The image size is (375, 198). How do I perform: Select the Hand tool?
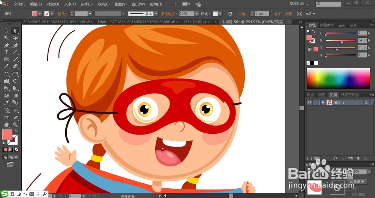(x=6, y=124)
